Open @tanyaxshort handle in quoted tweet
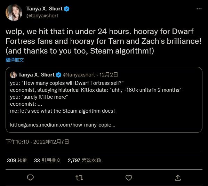The width and height of the screenshot is (208, 186). (x=79, y=75)
